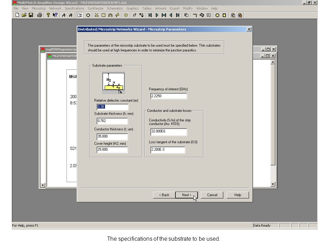Click the Loss tangent input field

click(x=168, y=150)
